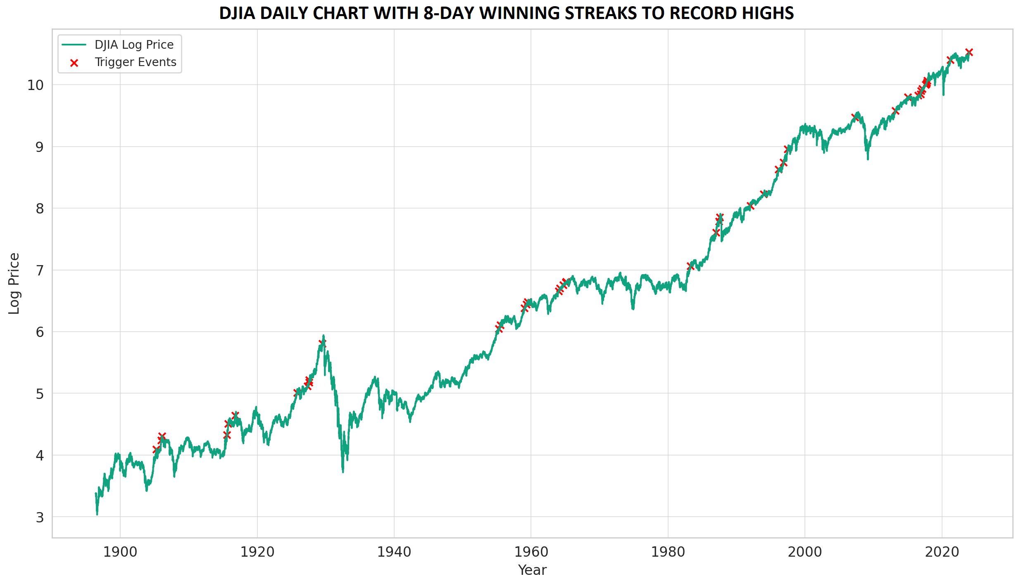Click the y-axis tick label 8
This screenshot has height=586, width=1021.
tap(40, 209)
